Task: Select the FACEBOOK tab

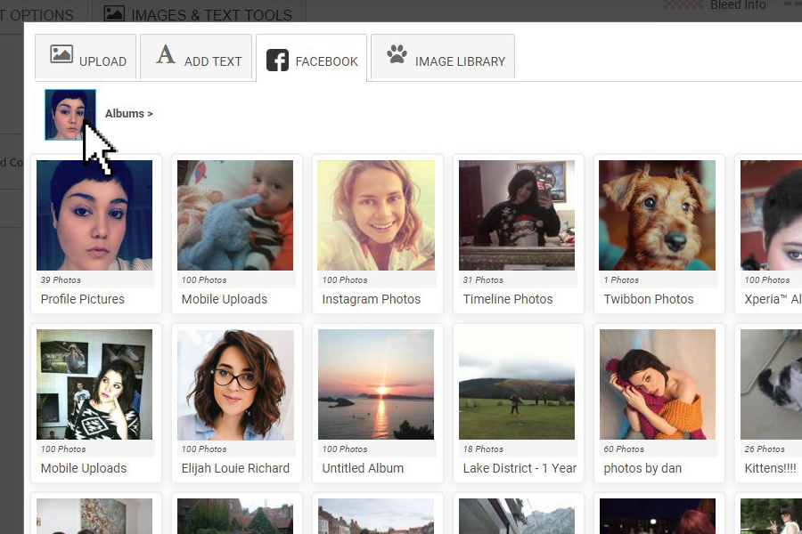Action: pos(311,58)
